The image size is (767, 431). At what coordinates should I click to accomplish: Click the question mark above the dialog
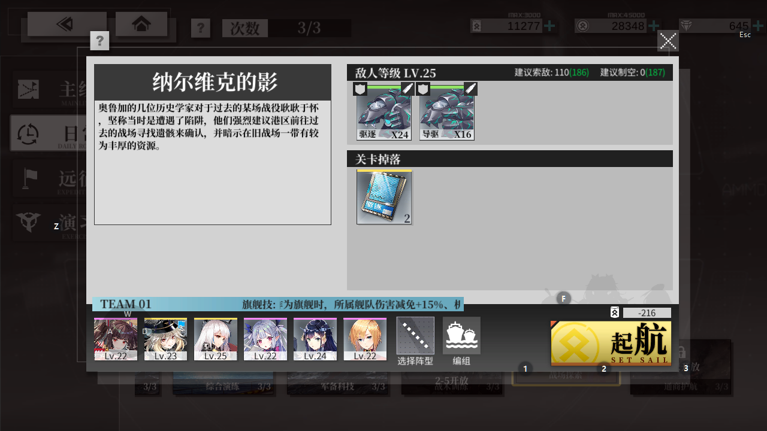[x=99, y=41]
